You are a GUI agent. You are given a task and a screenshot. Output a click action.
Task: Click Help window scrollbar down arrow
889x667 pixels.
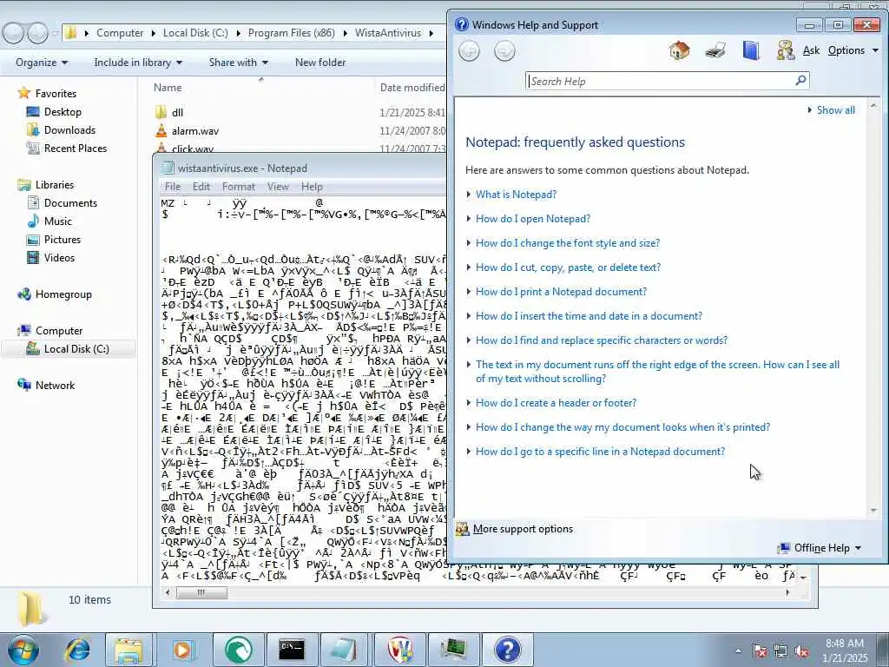coord(873,511)
